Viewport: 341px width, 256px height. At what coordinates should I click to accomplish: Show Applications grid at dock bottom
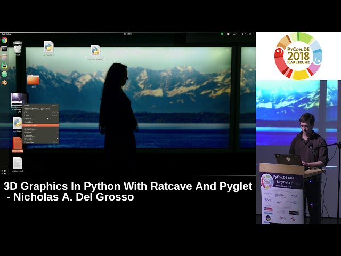coord(4,172)
